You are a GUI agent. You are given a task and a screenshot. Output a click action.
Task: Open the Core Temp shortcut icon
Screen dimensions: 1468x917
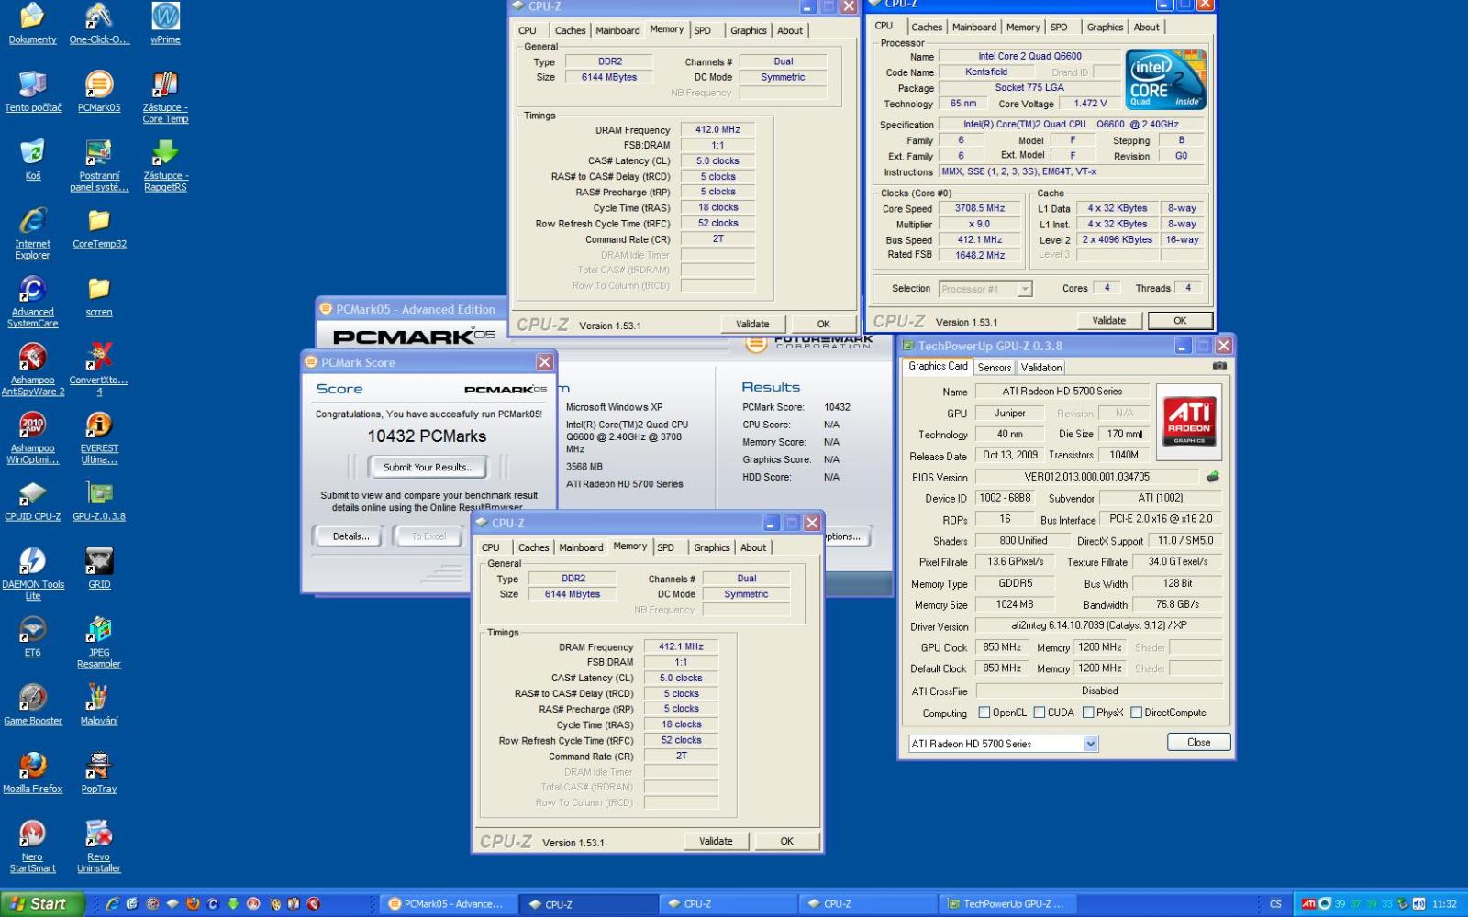click(165, 96)
